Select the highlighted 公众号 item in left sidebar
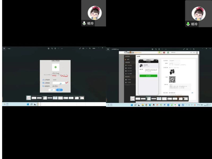 (128, 59)
